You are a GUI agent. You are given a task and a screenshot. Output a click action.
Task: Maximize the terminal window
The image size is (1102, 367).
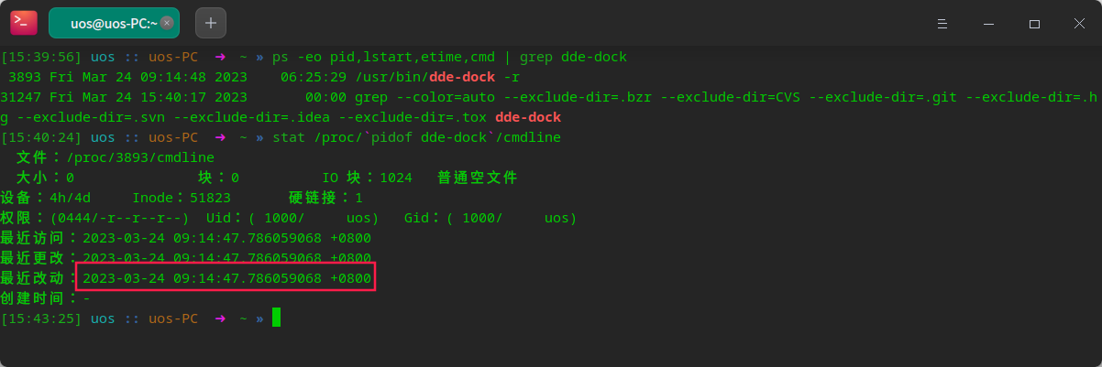(x=1034, y=24)
